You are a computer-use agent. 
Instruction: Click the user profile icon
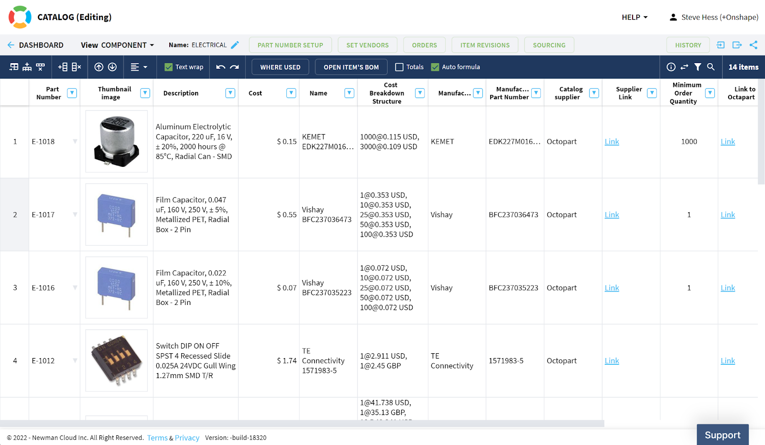[x=673, y=17]
